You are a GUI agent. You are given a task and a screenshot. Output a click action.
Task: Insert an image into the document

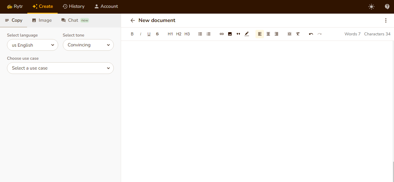pyautogui.click(x=230, y=34)
